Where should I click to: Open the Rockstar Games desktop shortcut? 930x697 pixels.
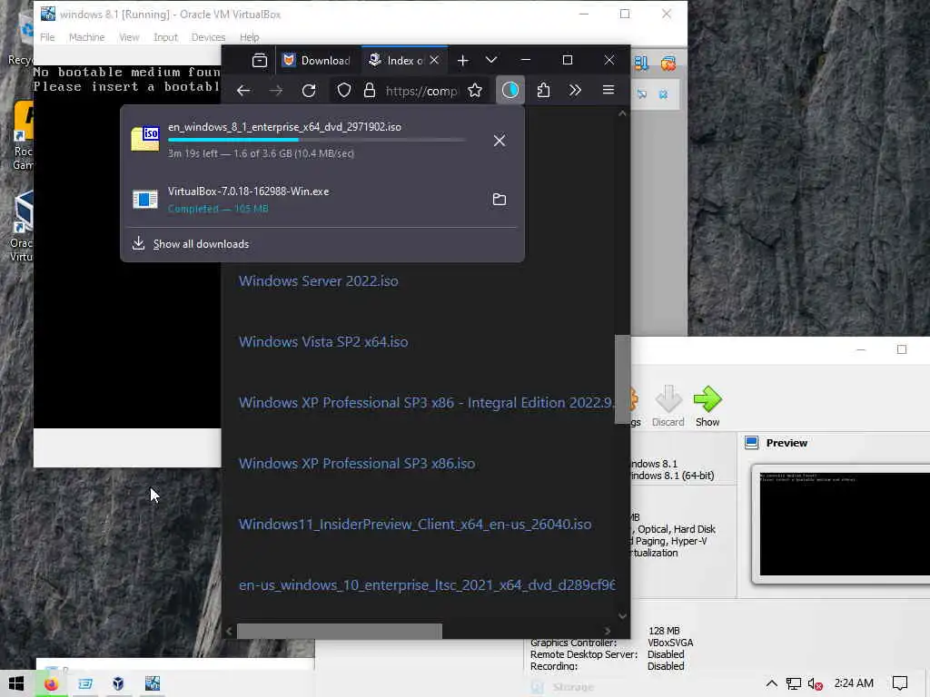tap(23, 136)
